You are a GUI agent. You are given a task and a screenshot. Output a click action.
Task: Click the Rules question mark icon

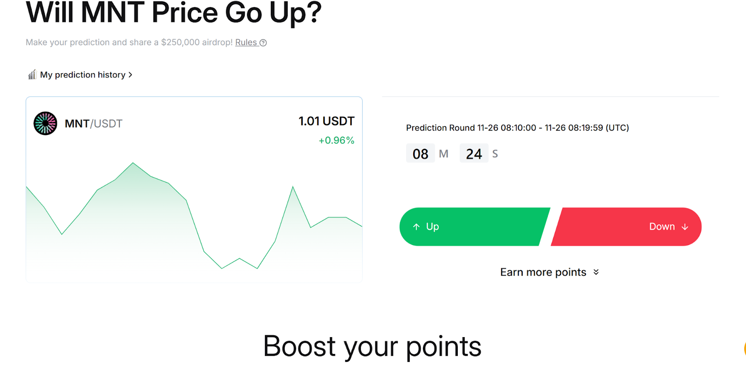point(263,43)
